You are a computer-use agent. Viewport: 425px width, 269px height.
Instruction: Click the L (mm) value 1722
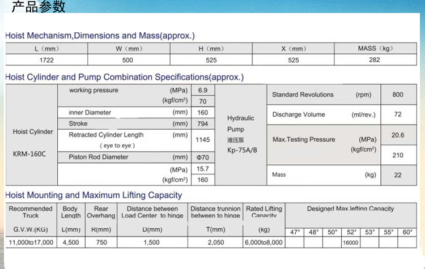tap(46, 59)
